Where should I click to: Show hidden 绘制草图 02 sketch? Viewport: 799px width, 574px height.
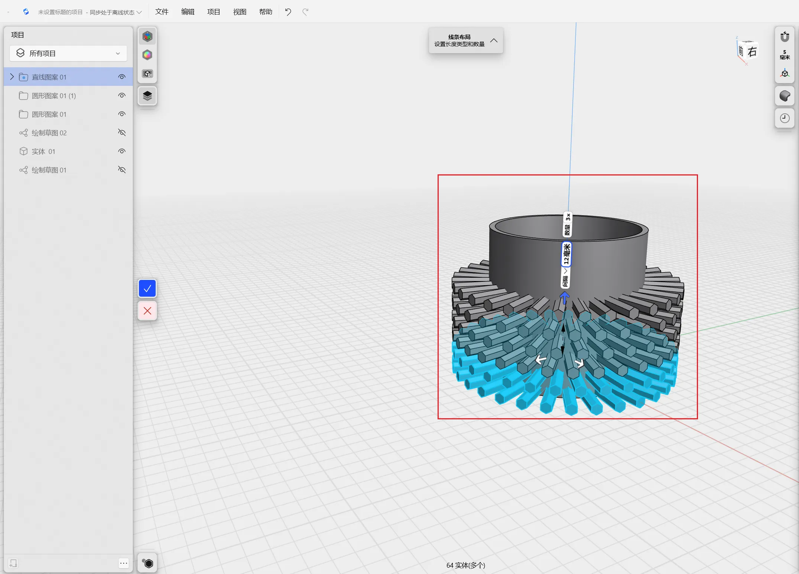(x=122, y=133)
